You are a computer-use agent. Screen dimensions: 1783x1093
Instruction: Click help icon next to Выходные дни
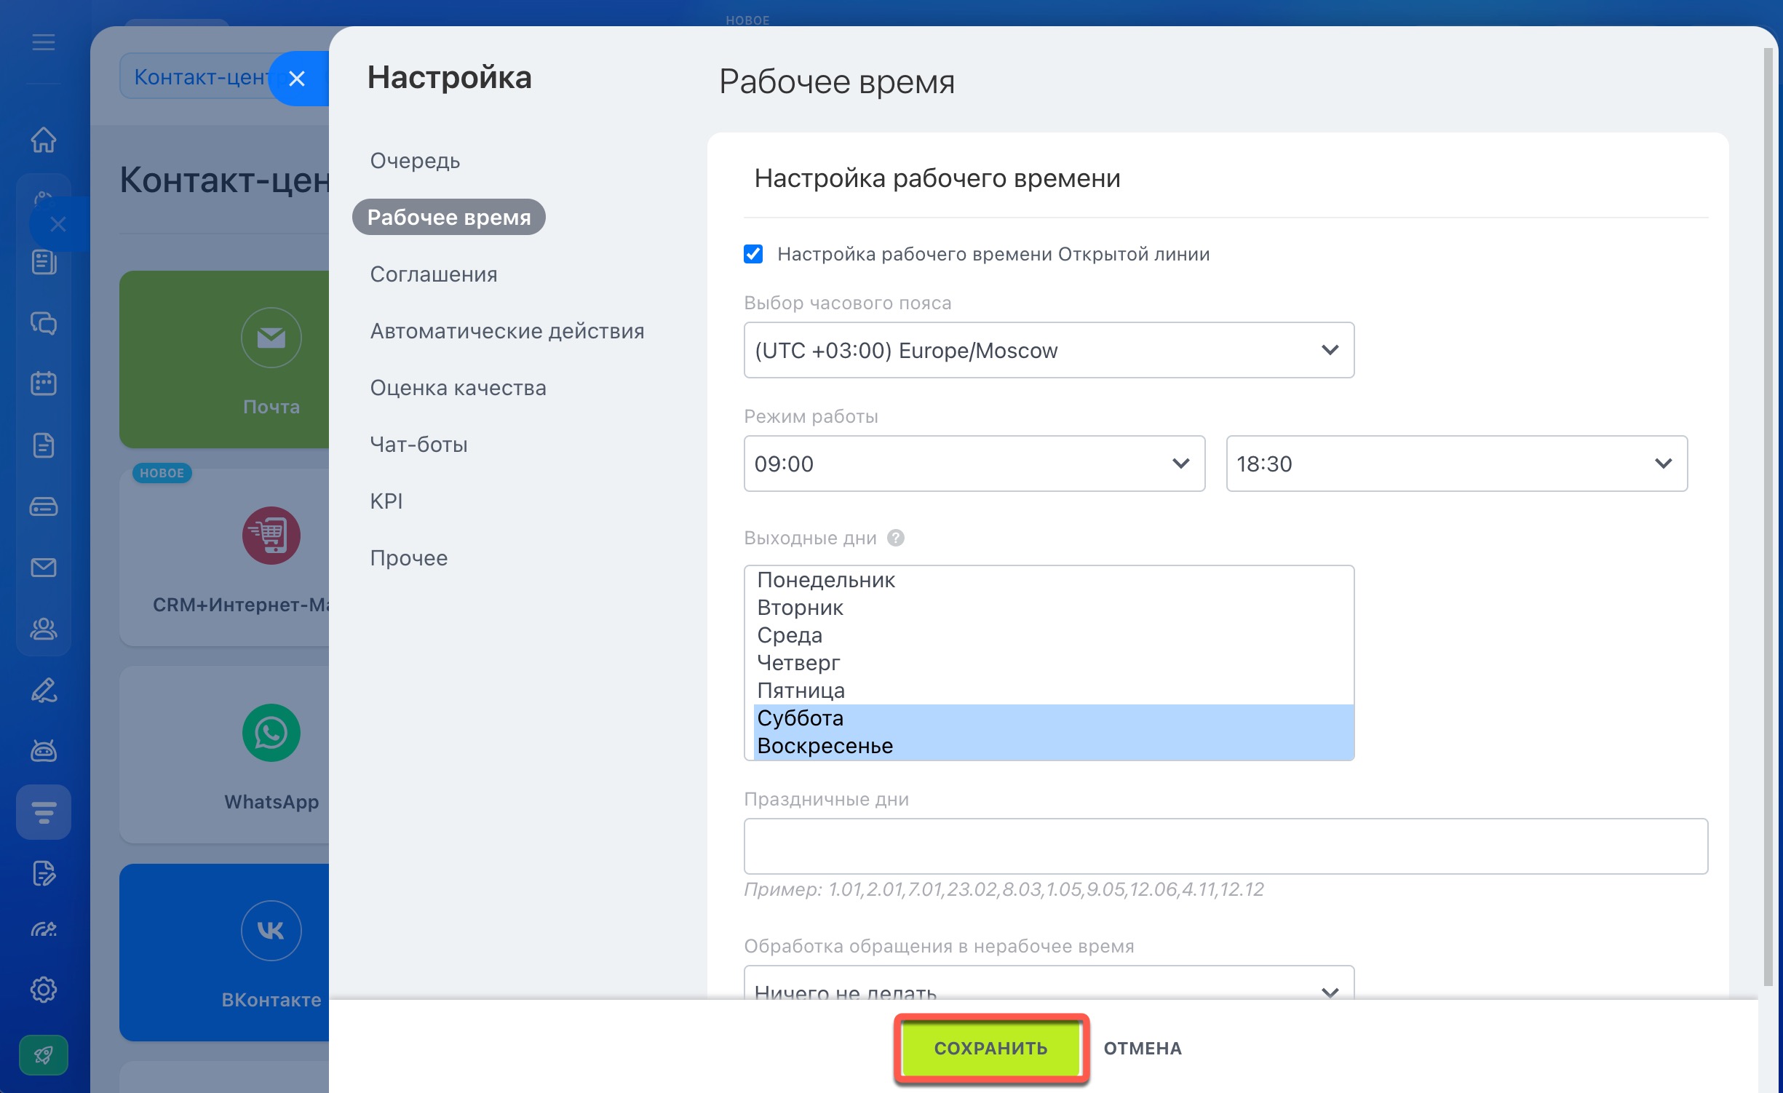click(896, 538)
